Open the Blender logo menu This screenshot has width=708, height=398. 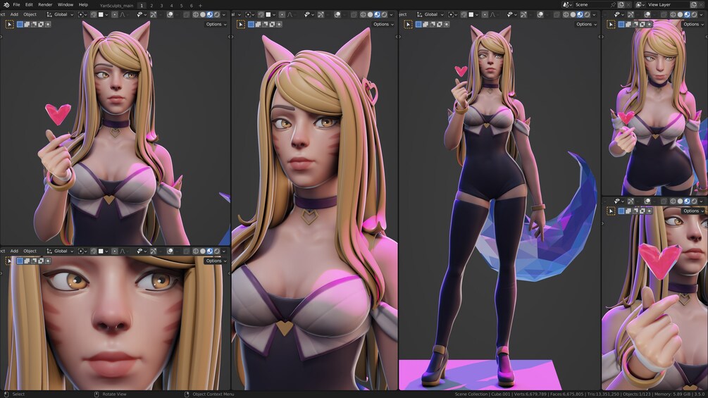tap(6, 4)
